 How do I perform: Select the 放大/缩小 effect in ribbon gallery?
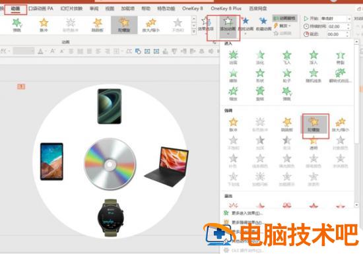[151, 25]
